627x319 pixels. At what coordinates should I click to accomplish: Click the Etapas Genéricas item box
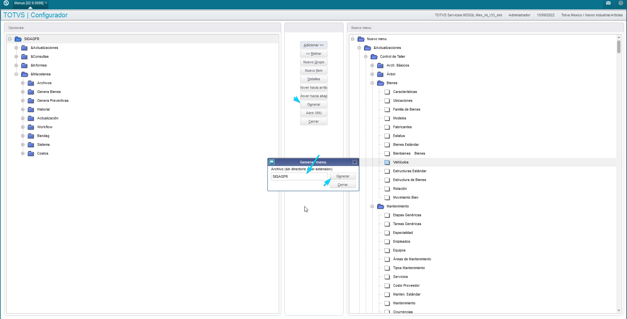click(x=387, y=215)
